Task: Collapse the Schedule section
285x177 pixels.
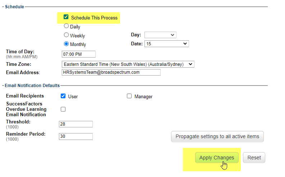Action: (x=3, y=6)
